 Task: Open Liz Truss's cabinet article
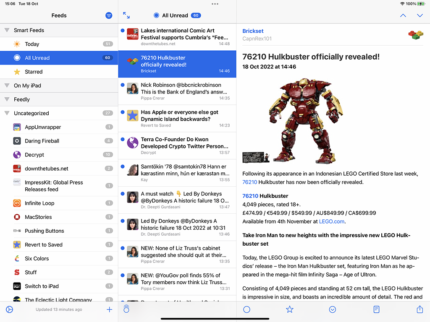177,254
